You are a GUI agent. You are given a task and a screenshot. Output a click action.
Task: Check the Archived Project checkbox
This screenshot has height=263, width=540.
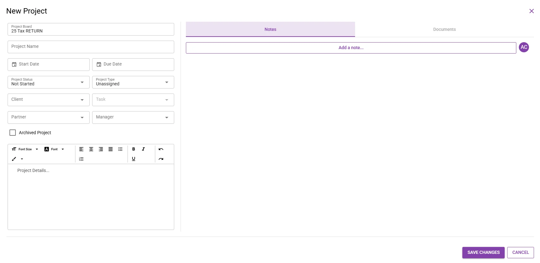tap(13, 133)
